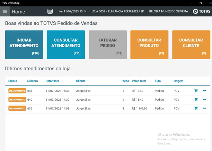
Task: Click Consultar Atendimento tile
Action: 66,45
